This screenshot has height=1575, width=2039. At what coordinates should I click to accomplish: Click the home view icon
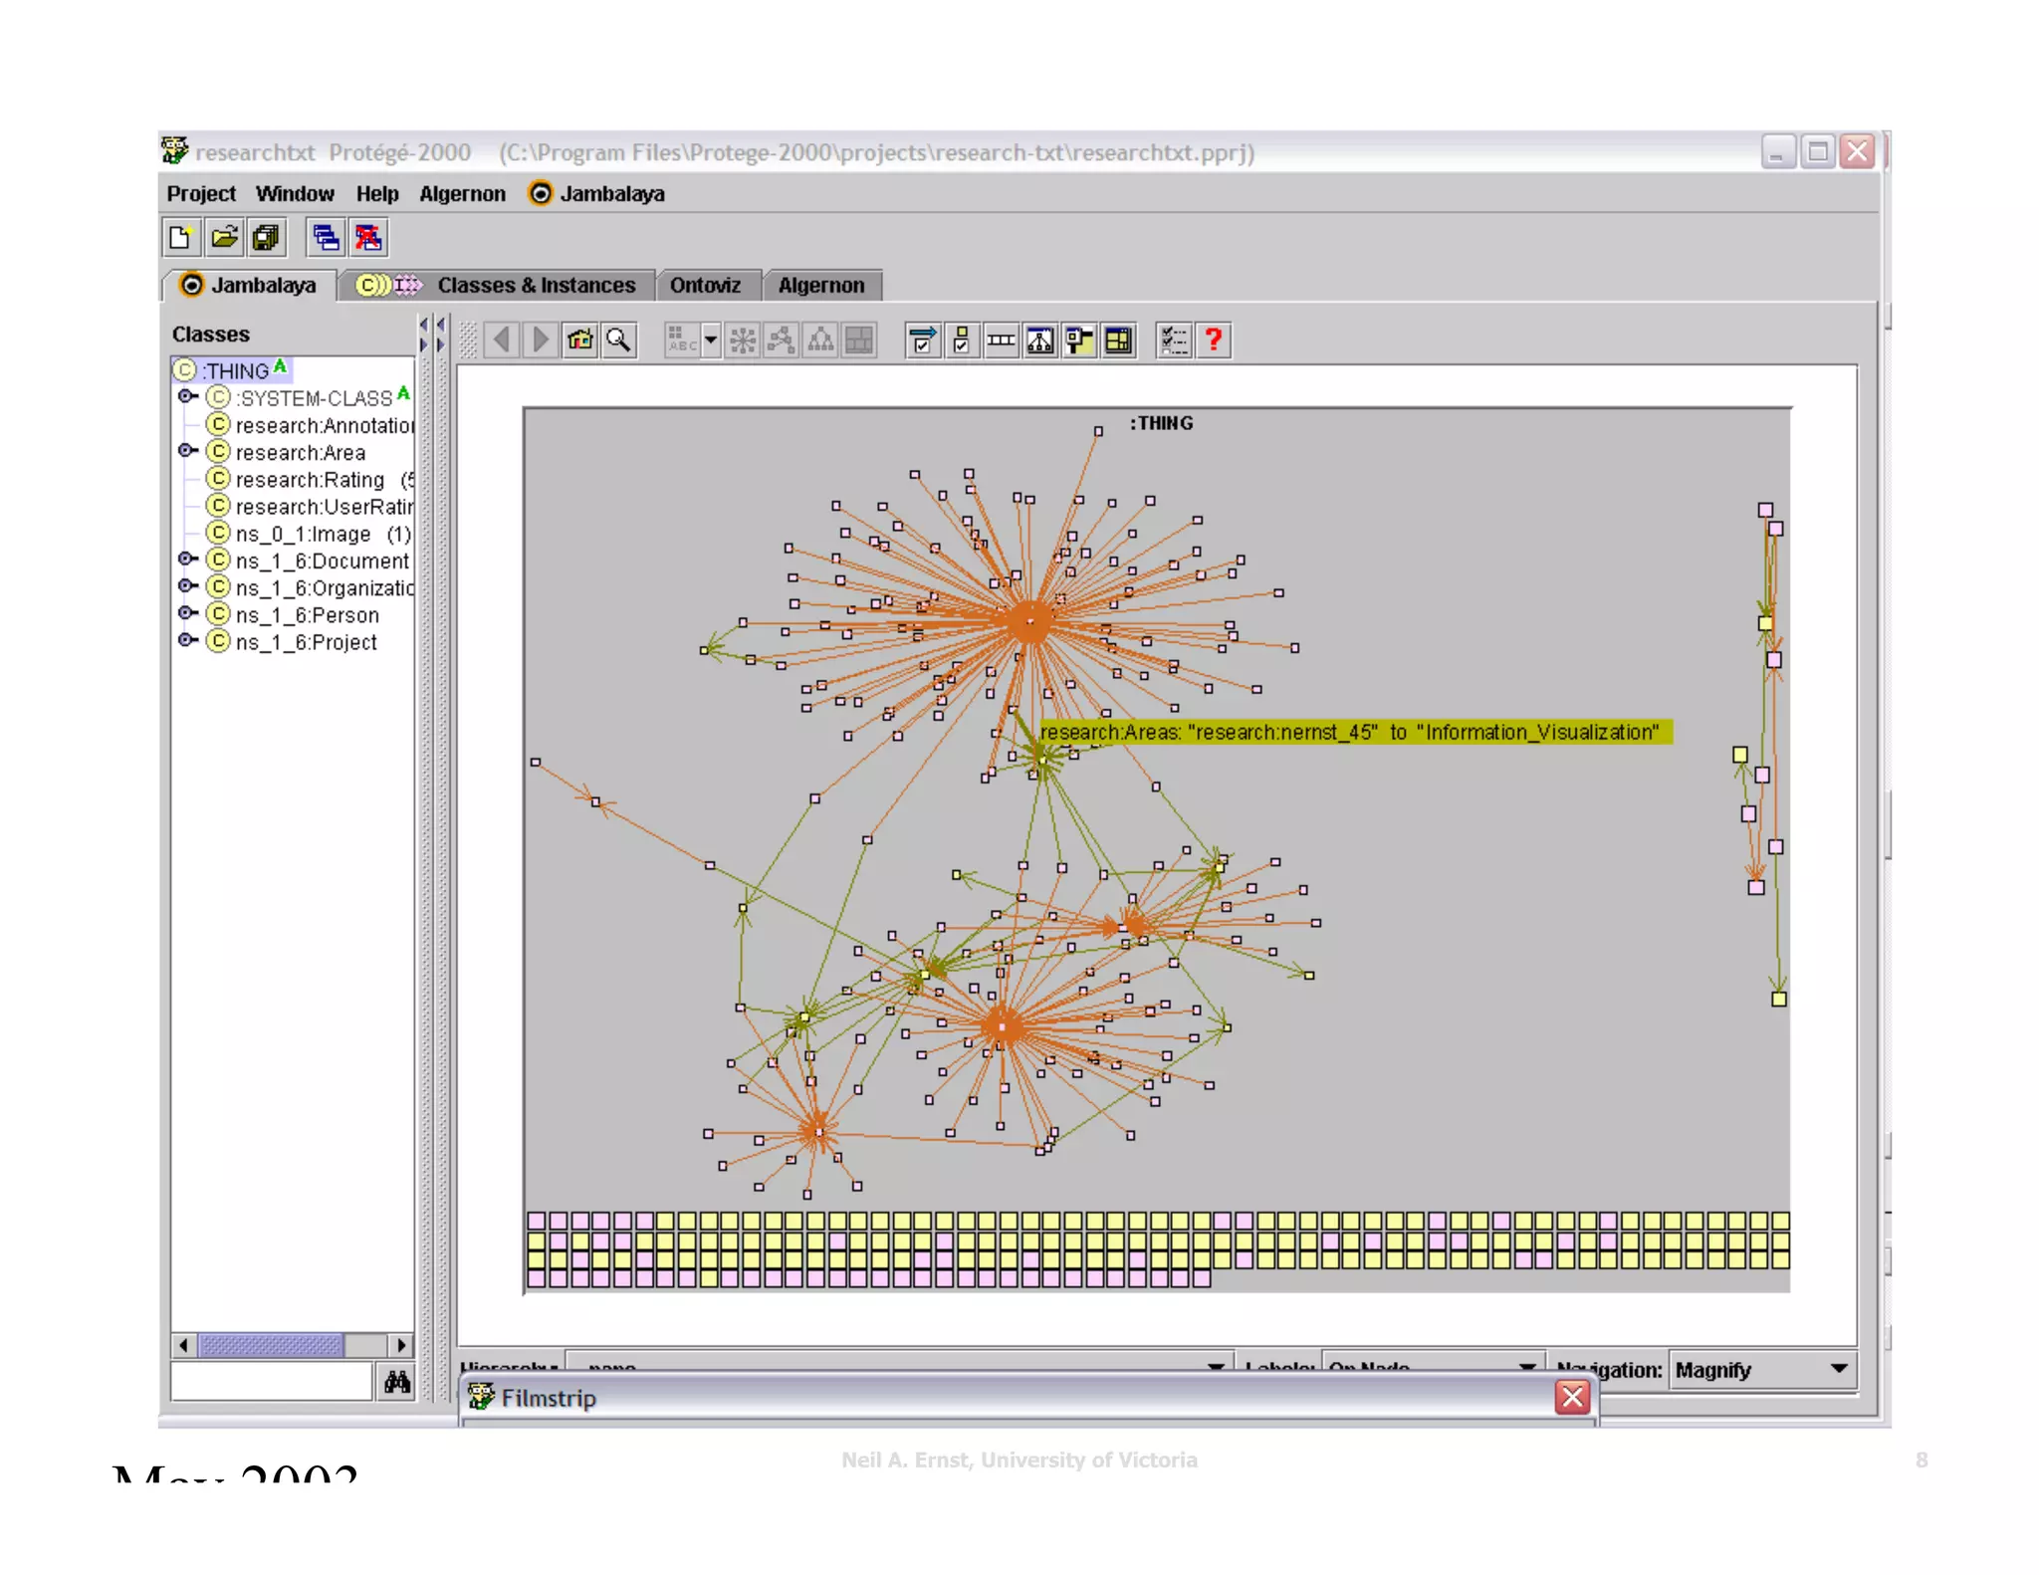point(579,340)
